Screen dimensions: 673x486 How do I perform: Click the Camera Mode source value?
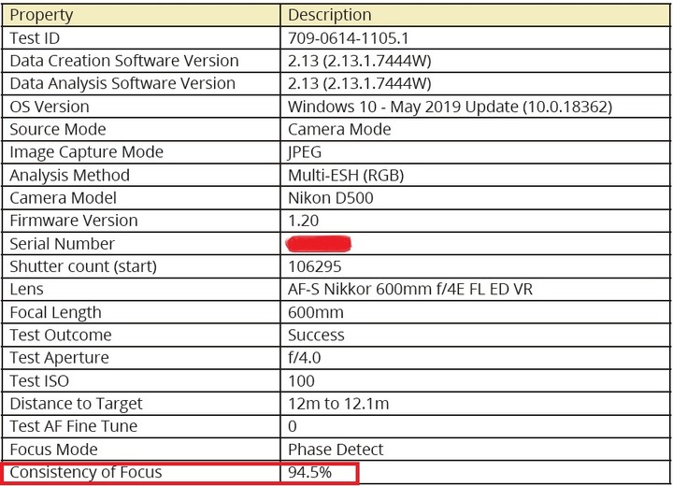pyautogui.click(x=339, y=129)
